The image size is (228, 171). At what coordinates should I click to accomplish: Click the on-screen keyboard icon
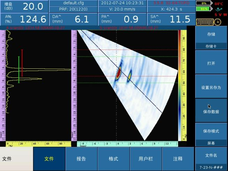coord(205,22)
